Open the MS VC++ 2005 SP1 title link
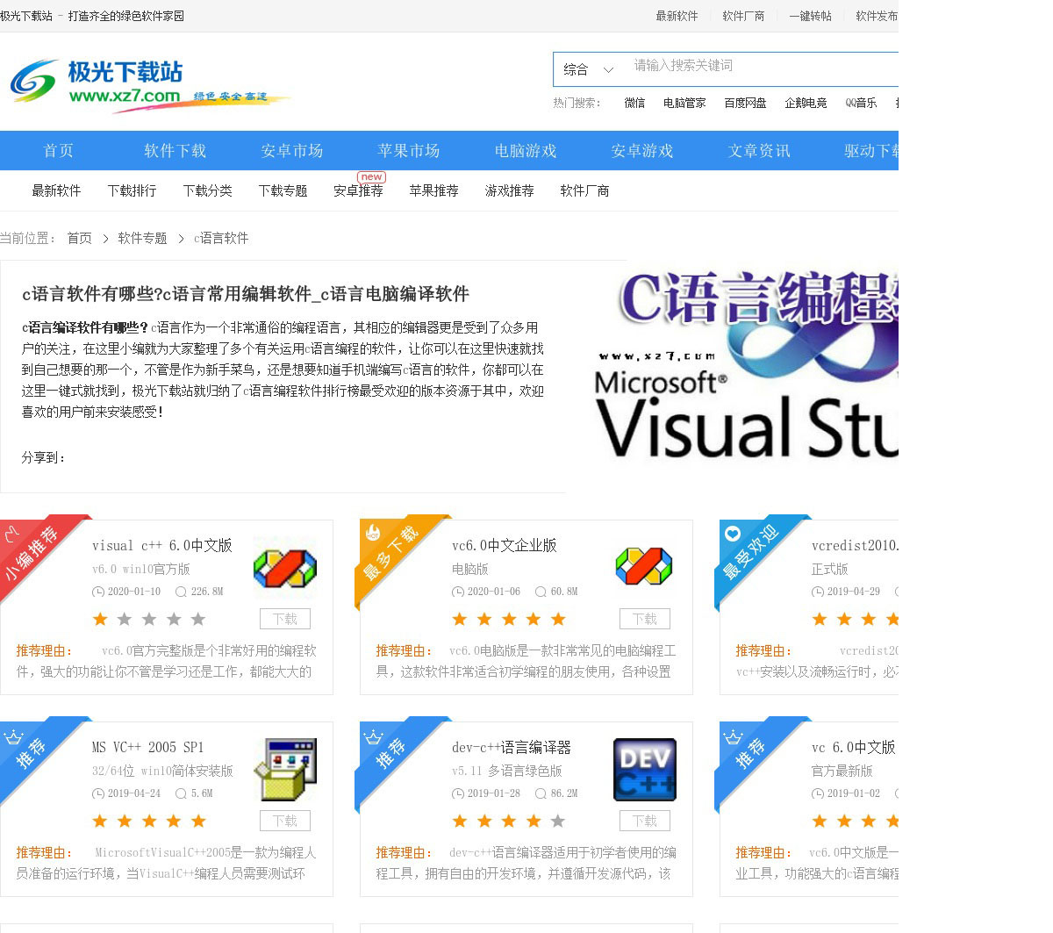 point(147,748)
